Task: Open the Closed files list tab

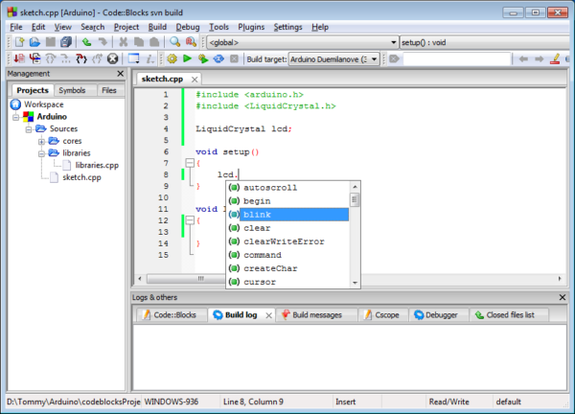Action: pyautogui.click(x=510, y=315)
